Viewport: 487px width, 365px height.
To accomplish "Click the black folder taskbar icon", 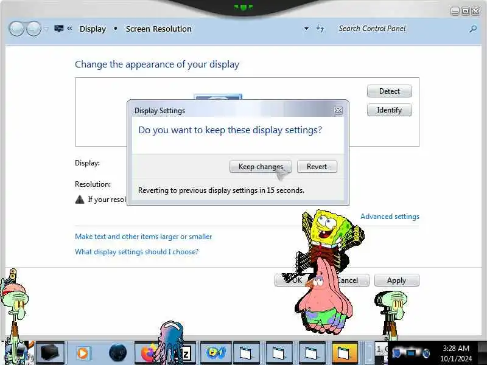I will [x=50, y=353].
